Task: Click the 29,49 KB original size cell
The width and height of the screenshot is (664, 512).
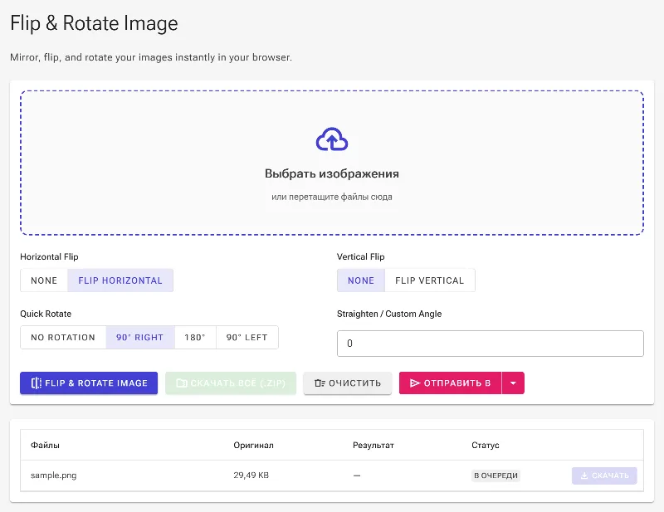Action: click(251, 475)
